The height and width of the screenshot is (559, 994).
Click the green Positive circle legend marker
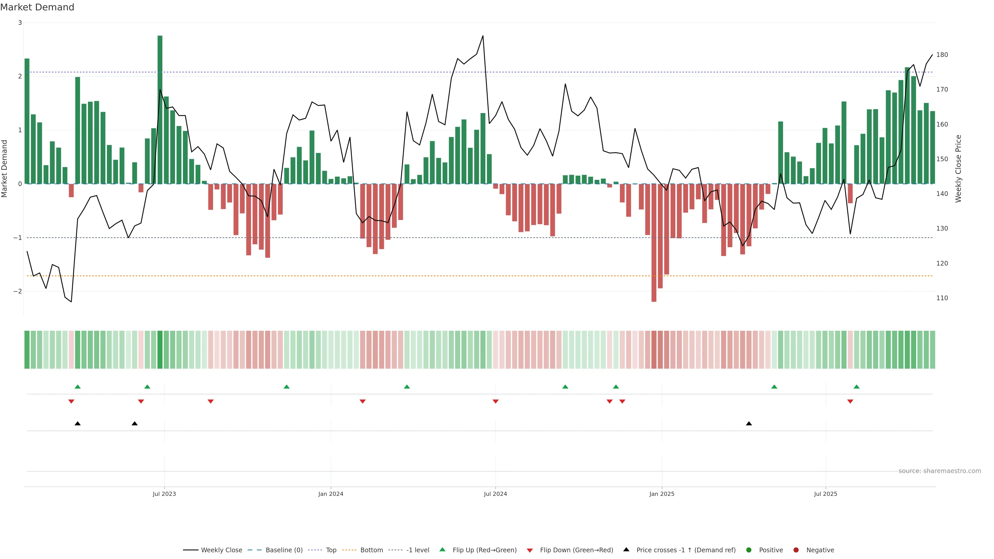749,550
